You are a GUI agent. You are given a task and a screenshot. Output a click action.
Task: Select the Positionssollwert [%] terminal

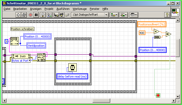[x=152, y=24]
